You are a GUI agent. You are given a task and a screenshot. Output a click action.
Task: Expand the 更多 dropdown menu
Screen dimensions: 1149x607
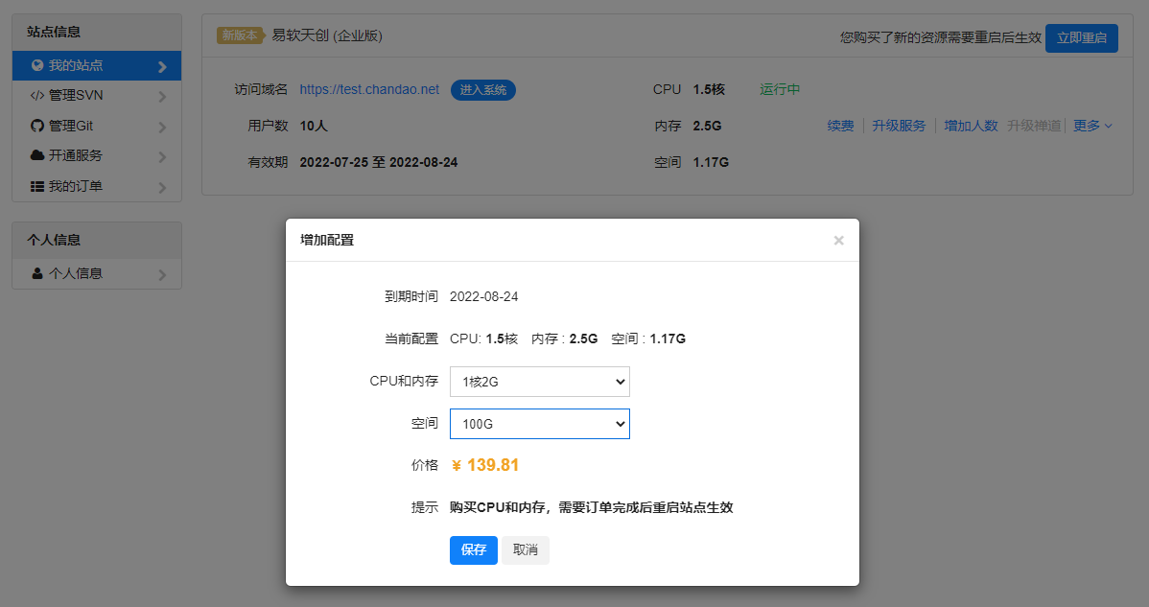pyautogui.click(x=1092, y=126)
